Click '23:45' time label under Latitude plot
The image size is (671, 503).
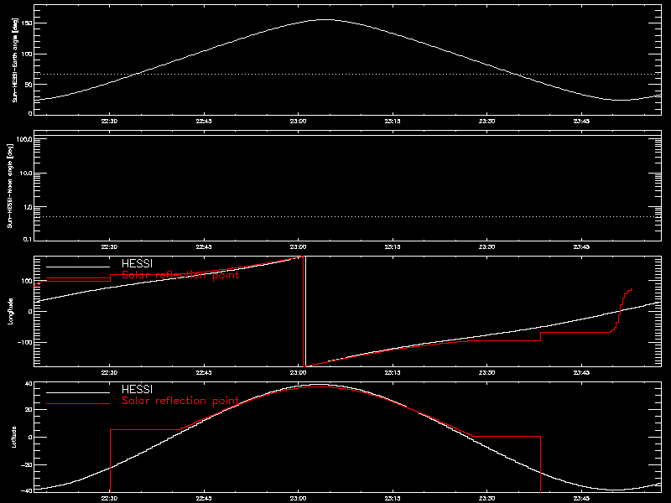(581, 499)
